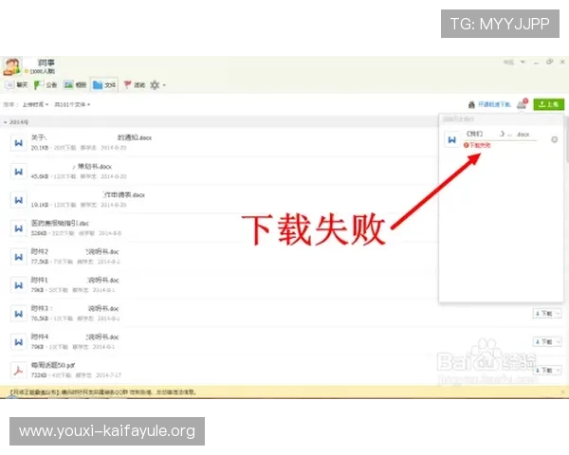Select the 文件 files tab
This screenshot has width=569, height=455.
104,85
